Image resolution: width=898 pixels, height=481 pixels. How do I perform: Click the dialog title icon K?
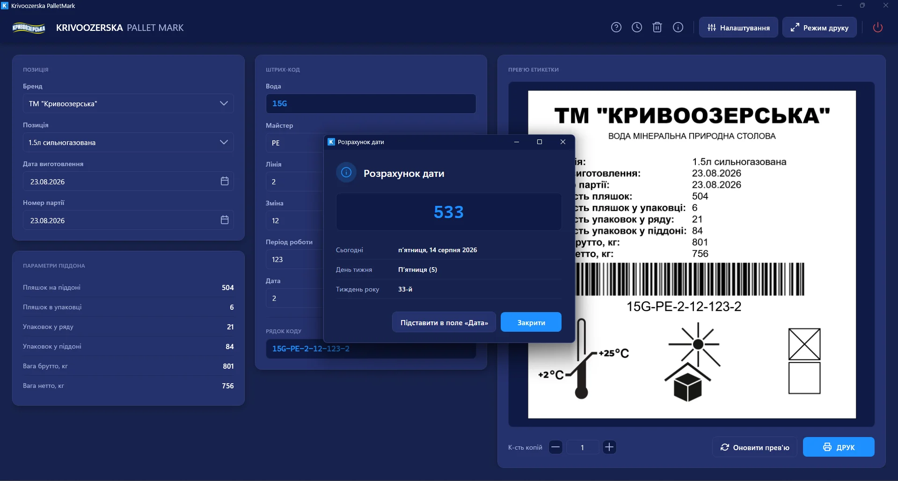[x=331, y=142]
